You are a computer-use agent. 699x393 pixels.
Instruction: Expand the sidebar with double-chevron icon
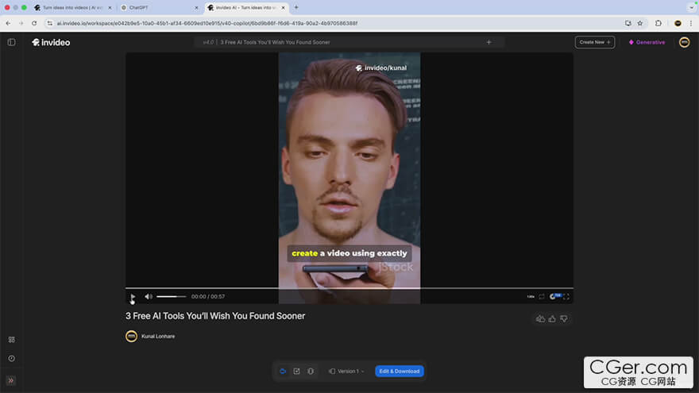pos(11,380)
